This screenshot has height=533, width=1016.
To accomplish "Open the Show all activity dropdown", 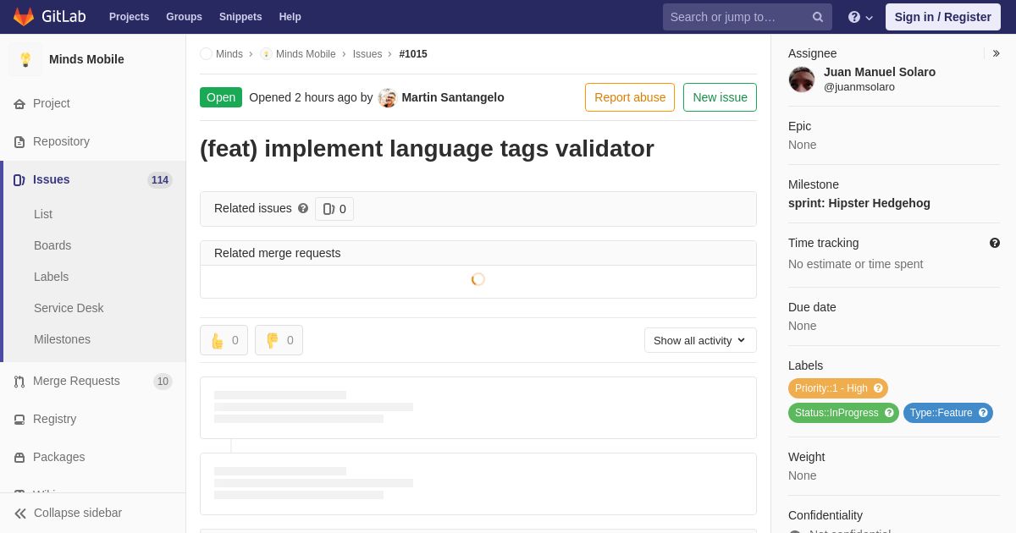I will (x=700, y=340).
